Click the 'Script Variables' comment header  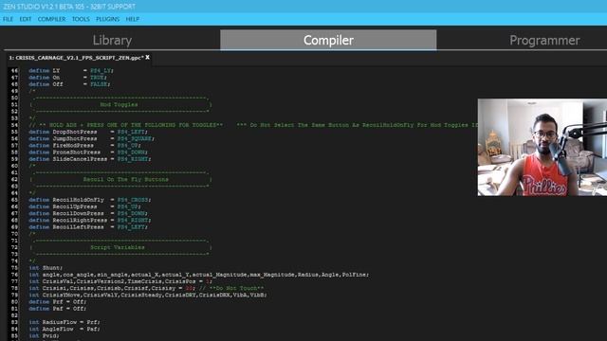[118, 247]
